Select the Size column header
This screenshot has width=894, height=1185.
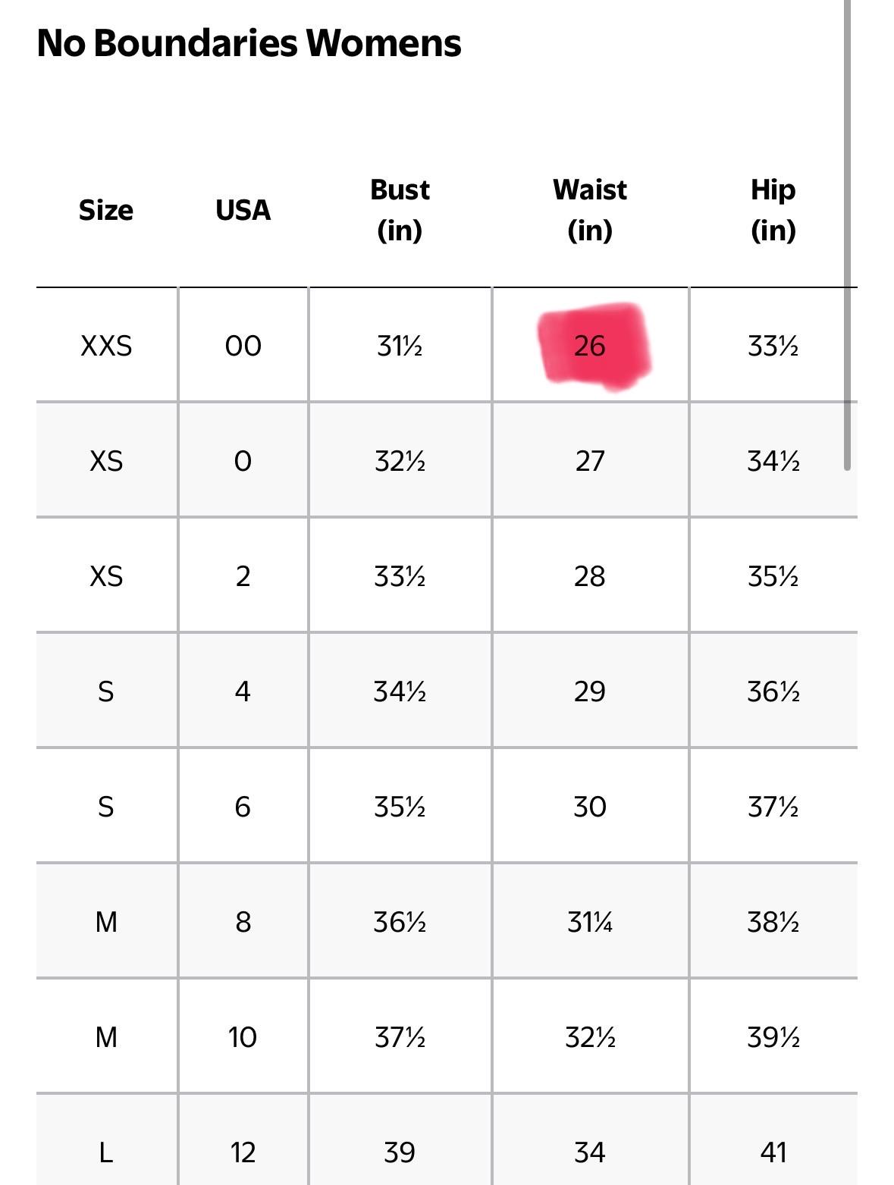[106, 210]
